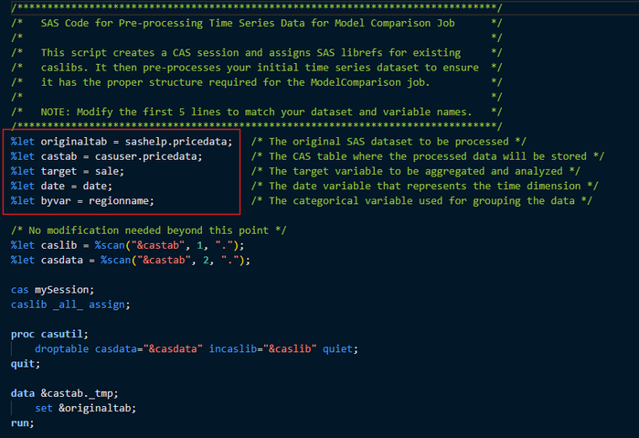Click the comment 'The categorical variable used for grouping the data'
639x438 pixels.
(x=421, y=200)
